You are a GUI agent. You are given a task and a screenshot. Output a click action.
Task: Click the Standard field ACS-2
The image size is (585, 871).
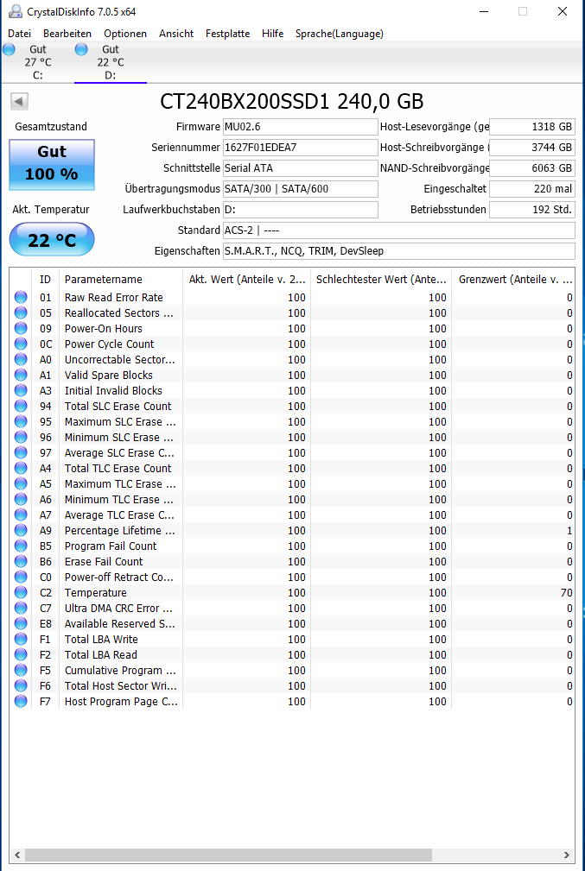pos(398,230)
